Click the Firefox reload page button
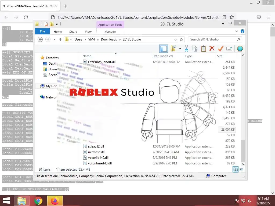275x206 pixels. pos(26,17)
